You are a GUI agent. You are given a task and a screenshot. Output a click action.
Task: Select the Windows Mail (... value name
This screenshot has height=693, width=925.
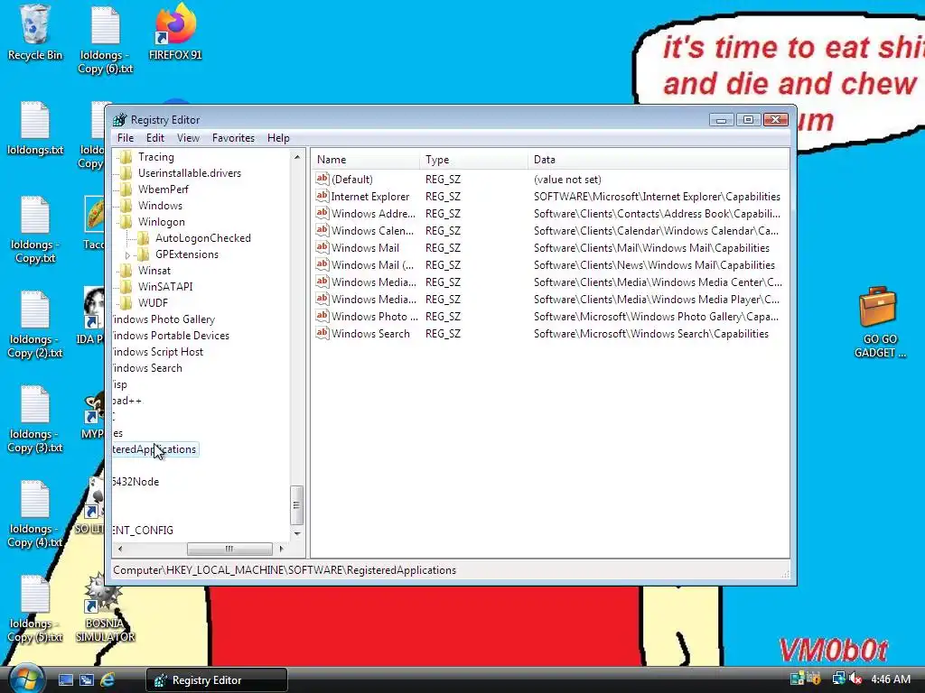pos(372,265)
